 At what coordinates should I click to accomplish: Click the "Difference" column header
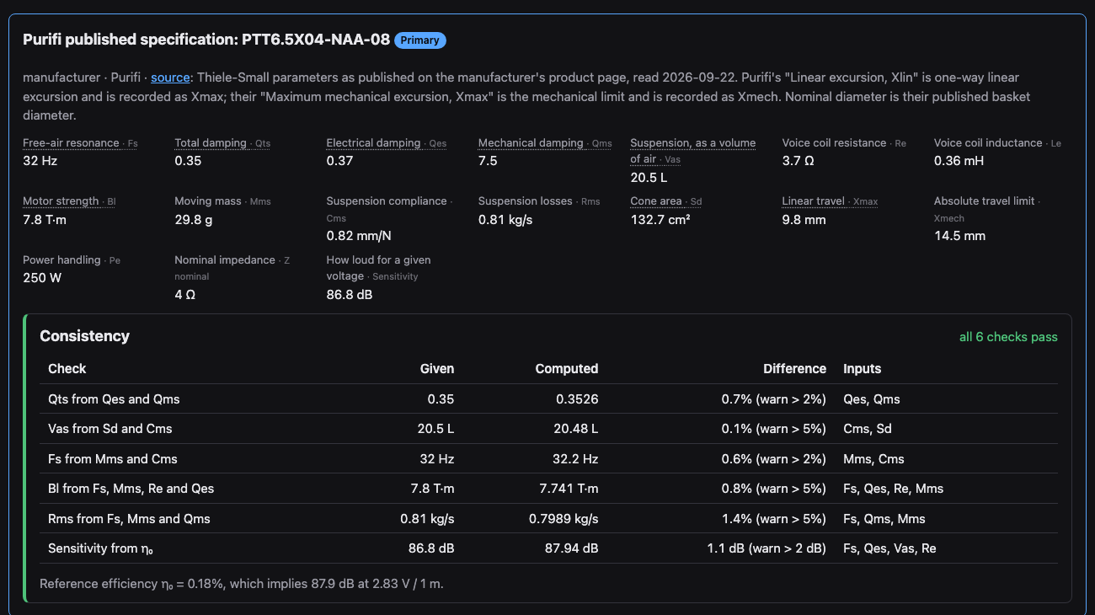coord(794,369)
